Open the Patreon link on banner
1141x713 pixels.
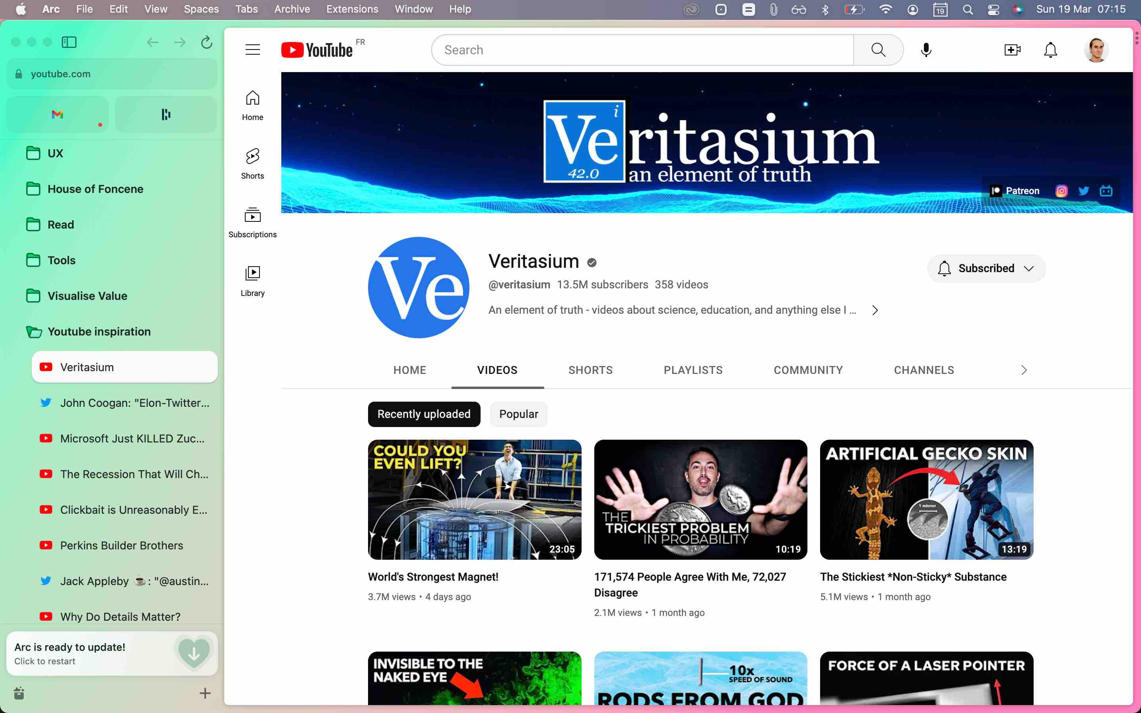1015,191
